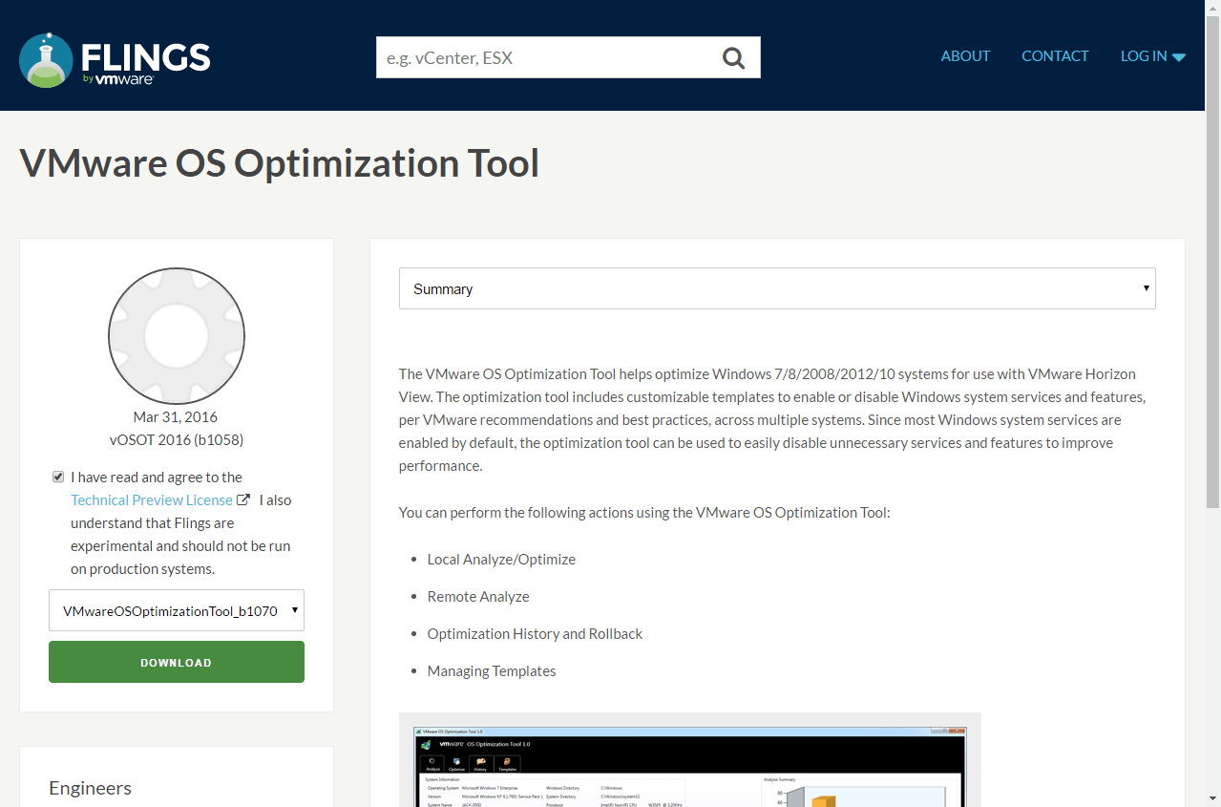Click the page title VMware OS Optimization Tool
1221x807 pixels.
[280, 163]
